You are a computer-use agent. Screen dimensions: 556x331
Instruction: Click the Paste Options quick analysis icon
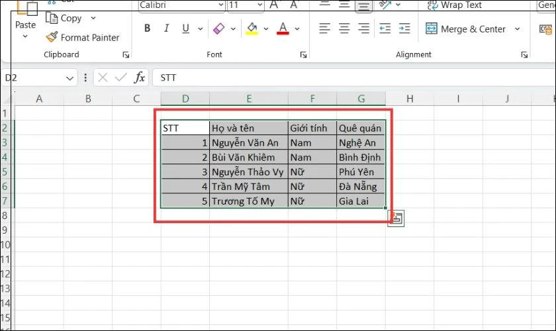(396, 218)
